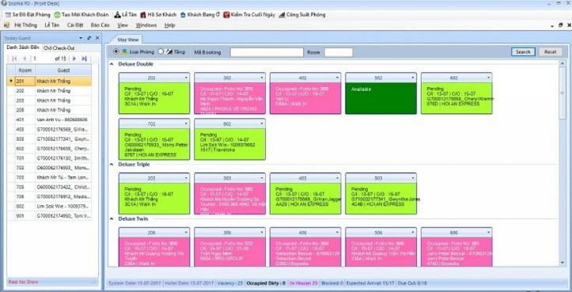Pin the Today Guest panel

click(89, 38)
